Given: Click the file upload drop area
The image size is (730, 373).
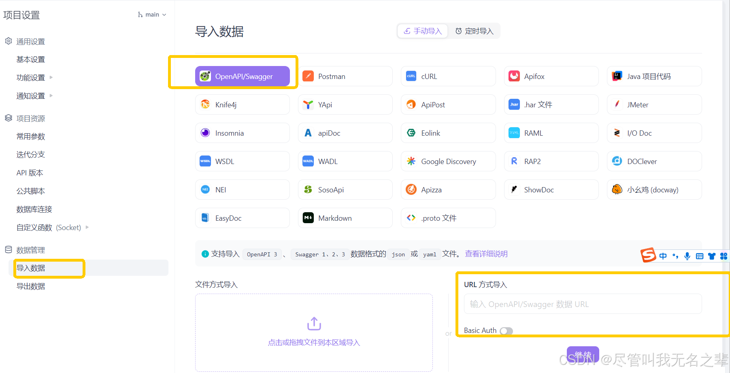Looking at the screenshot, I should pyautogui.click(x=314, y=333).
